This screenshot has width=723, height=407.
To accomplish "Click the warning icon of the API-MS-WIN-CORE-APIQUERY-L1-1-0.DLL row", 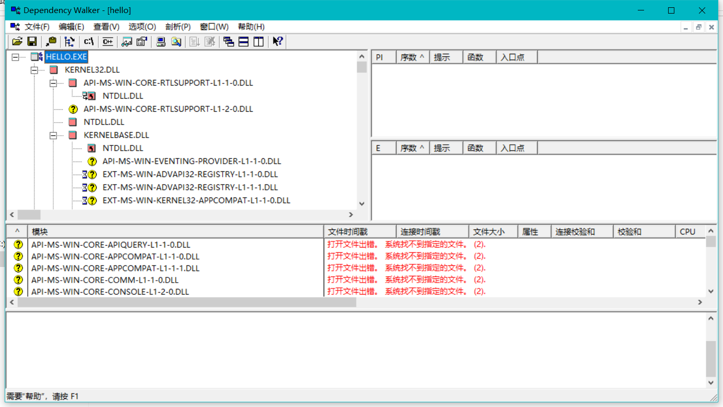I will click(x=18, y=245).
